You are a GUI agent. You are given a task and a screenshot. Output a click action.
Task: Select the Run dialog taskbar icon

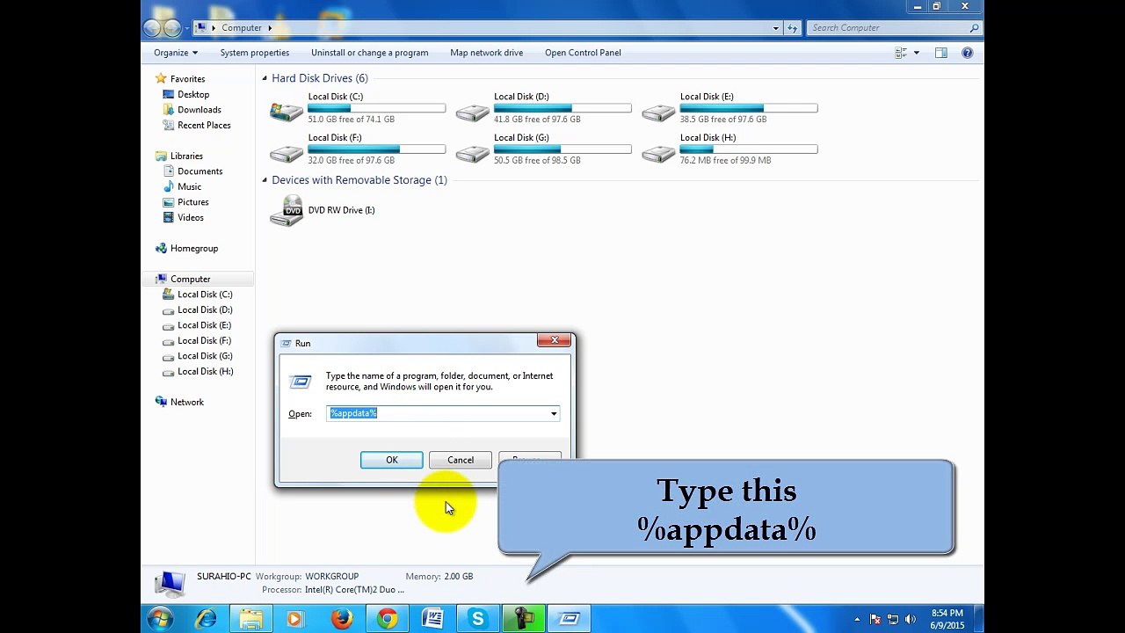click(570, 619)
